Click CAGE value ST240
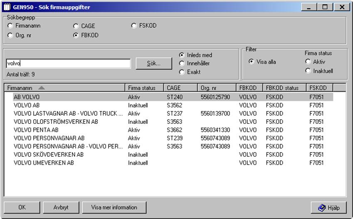The image size is (353, 219). (175, 97)
